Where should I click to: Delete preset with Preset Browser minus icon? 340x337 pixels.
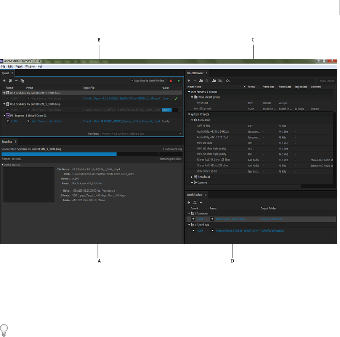point(195,81)
